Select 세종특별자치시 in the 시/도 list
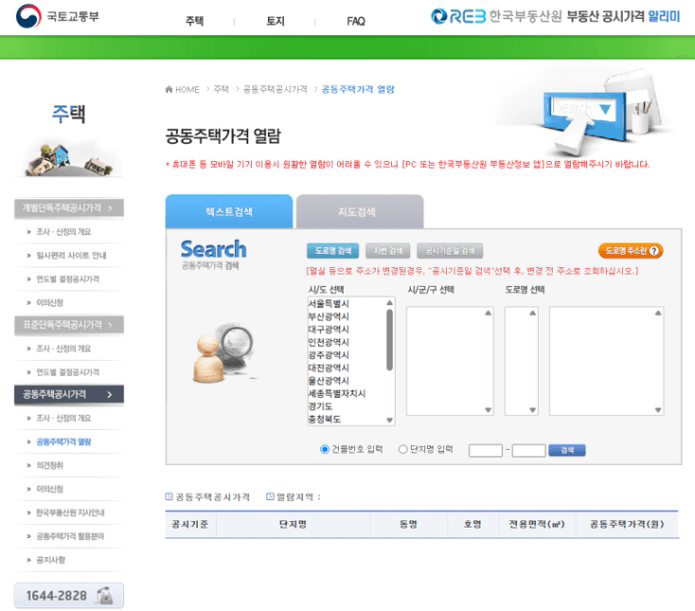The image size is (695, 611). pos(337,394)
